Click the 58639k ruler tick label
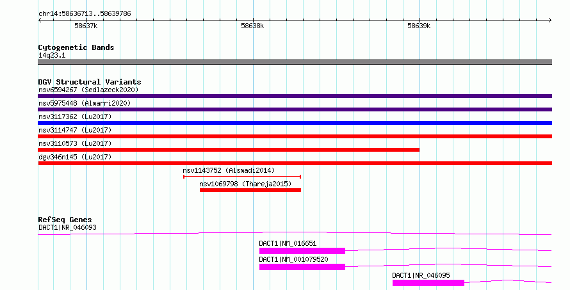Image resolution: width=570 pixels, height=290 pixels. tap(419, 26)
